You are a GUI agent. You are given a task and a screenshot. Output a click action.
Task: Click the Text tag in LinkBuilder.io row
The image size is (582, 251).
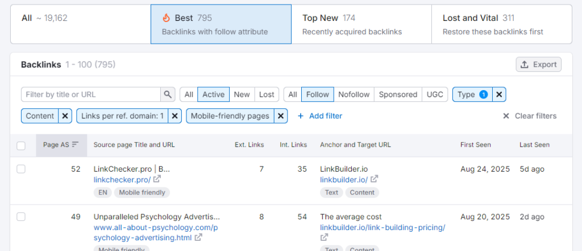tap(331, 193)
